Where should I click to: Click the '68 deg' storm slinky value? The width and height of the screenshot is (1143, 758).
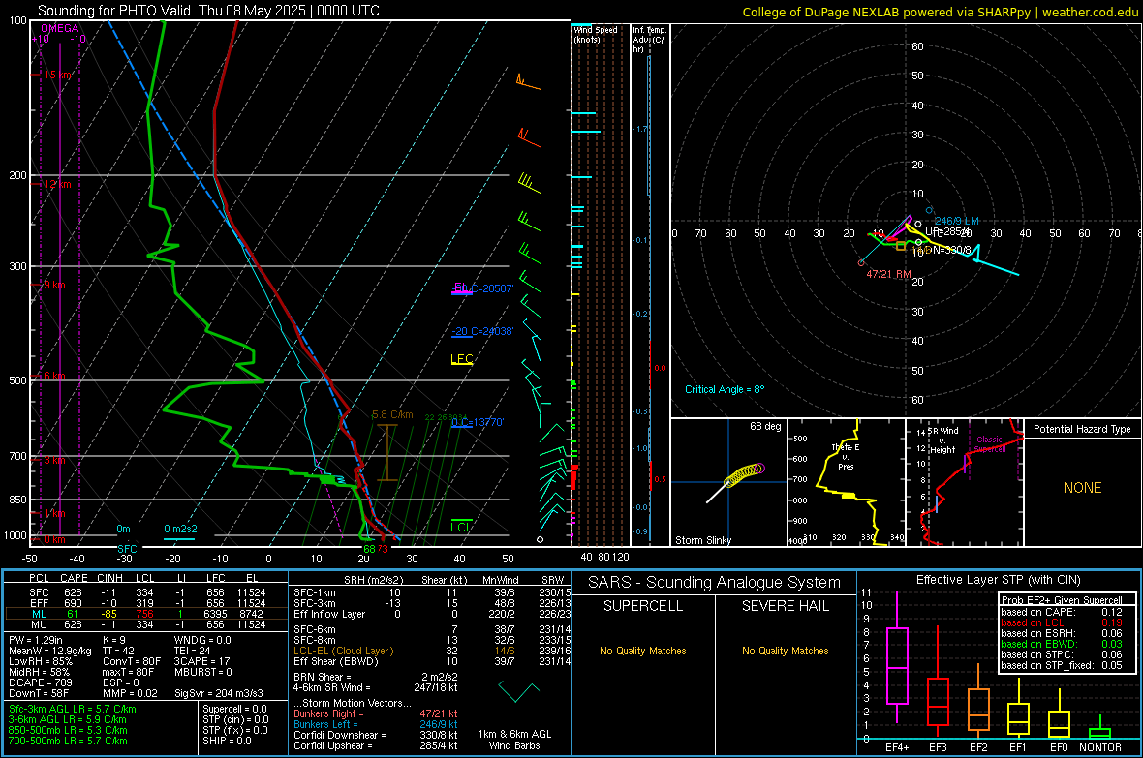pos(765,426)
